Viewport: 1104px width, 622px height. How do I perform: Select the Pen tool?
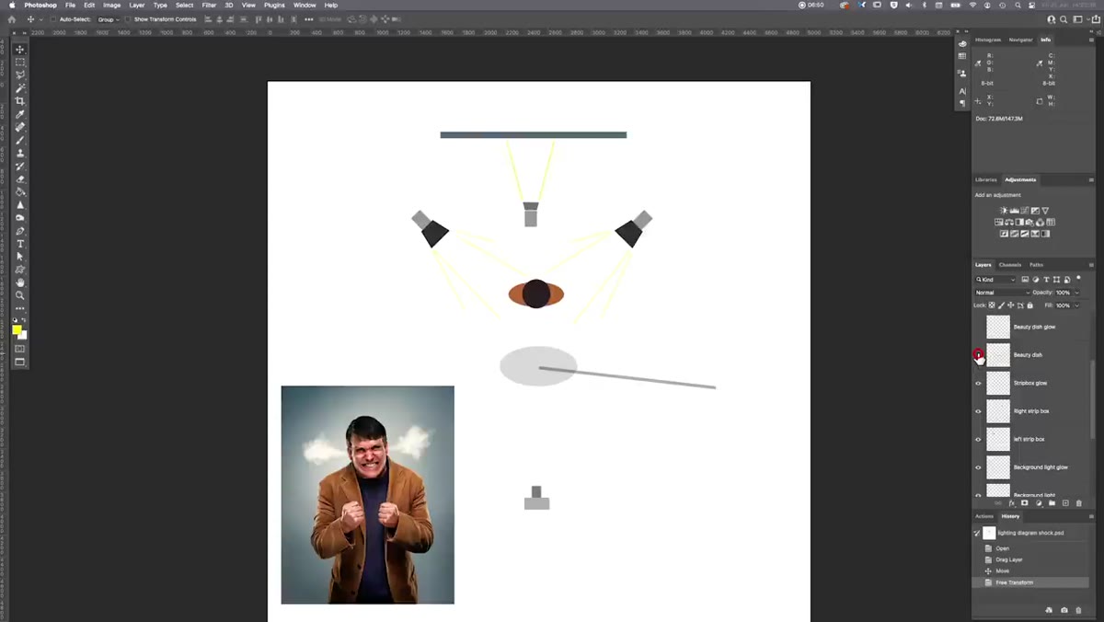coord(19,231)
